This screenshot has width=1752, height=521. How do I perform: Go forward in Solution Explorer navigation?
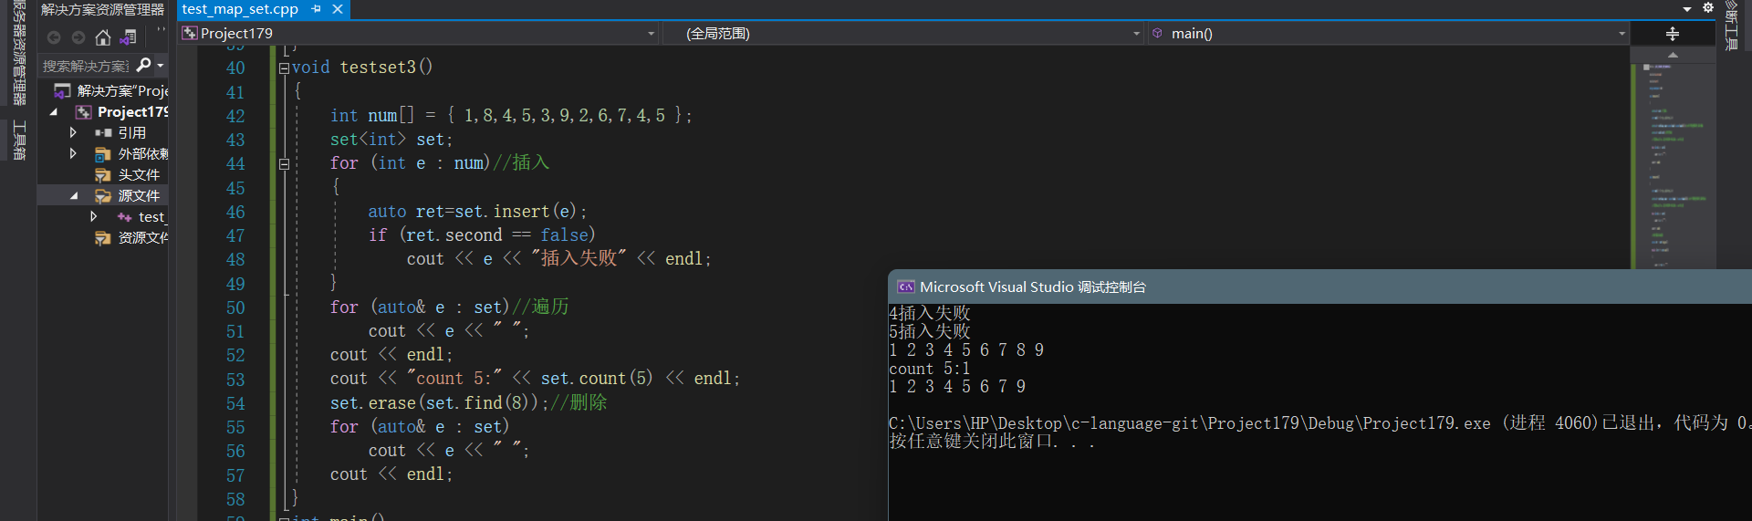point(78,37)
